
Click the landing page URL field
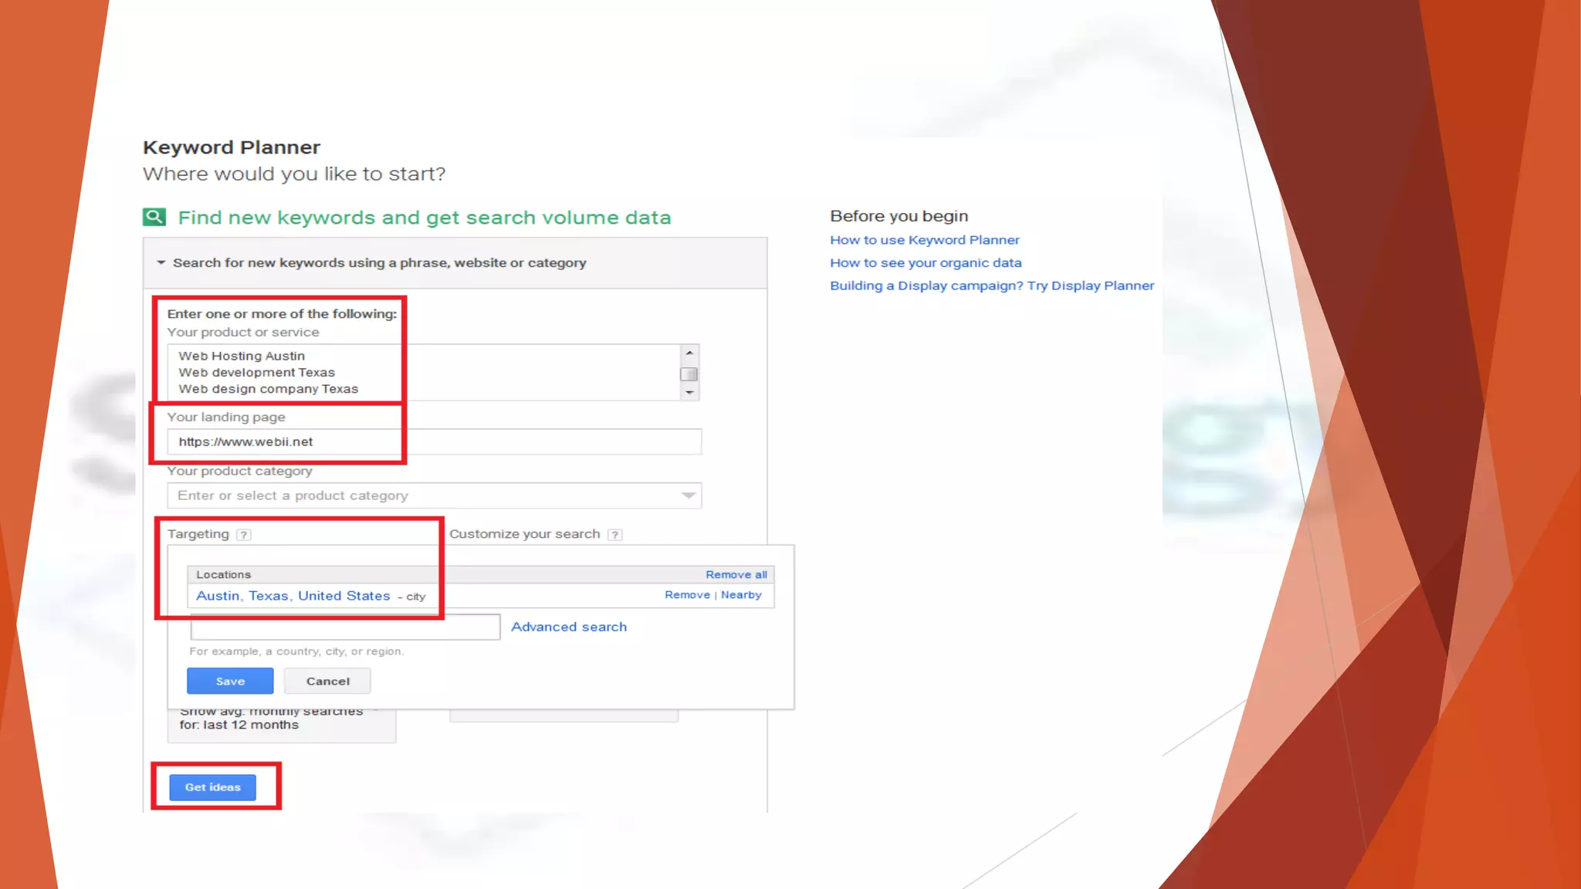point(434,442)
